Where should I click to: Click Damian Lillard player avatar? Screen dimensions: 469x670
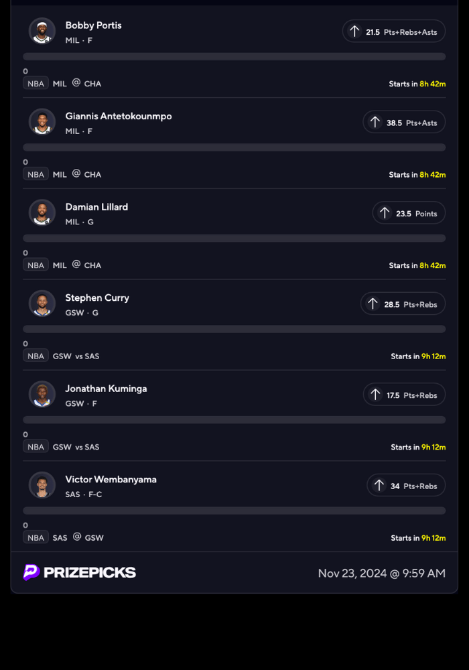pyautogui.click(x=42, y=212)
